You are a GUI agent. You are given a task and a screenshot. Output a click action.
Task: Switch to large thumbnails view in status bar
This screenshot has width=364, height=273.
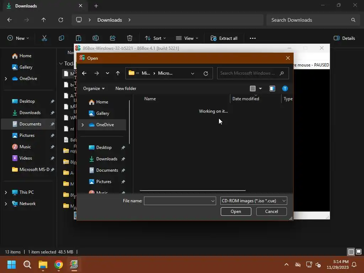click(359, 252)
